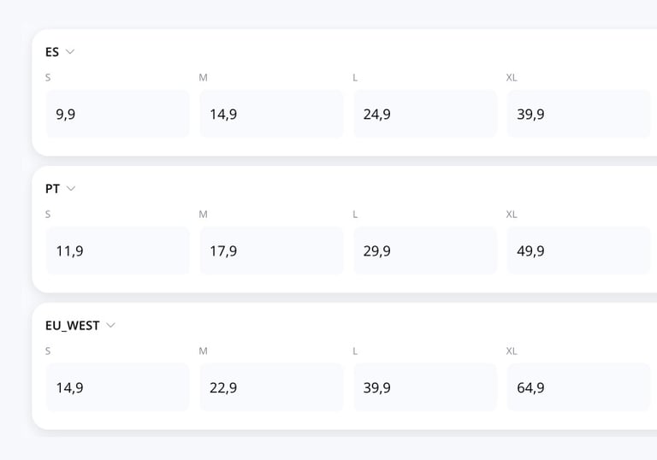Click the ES region heading text
The height and width of the screenshot is (460, 657).
click(52, 52)
